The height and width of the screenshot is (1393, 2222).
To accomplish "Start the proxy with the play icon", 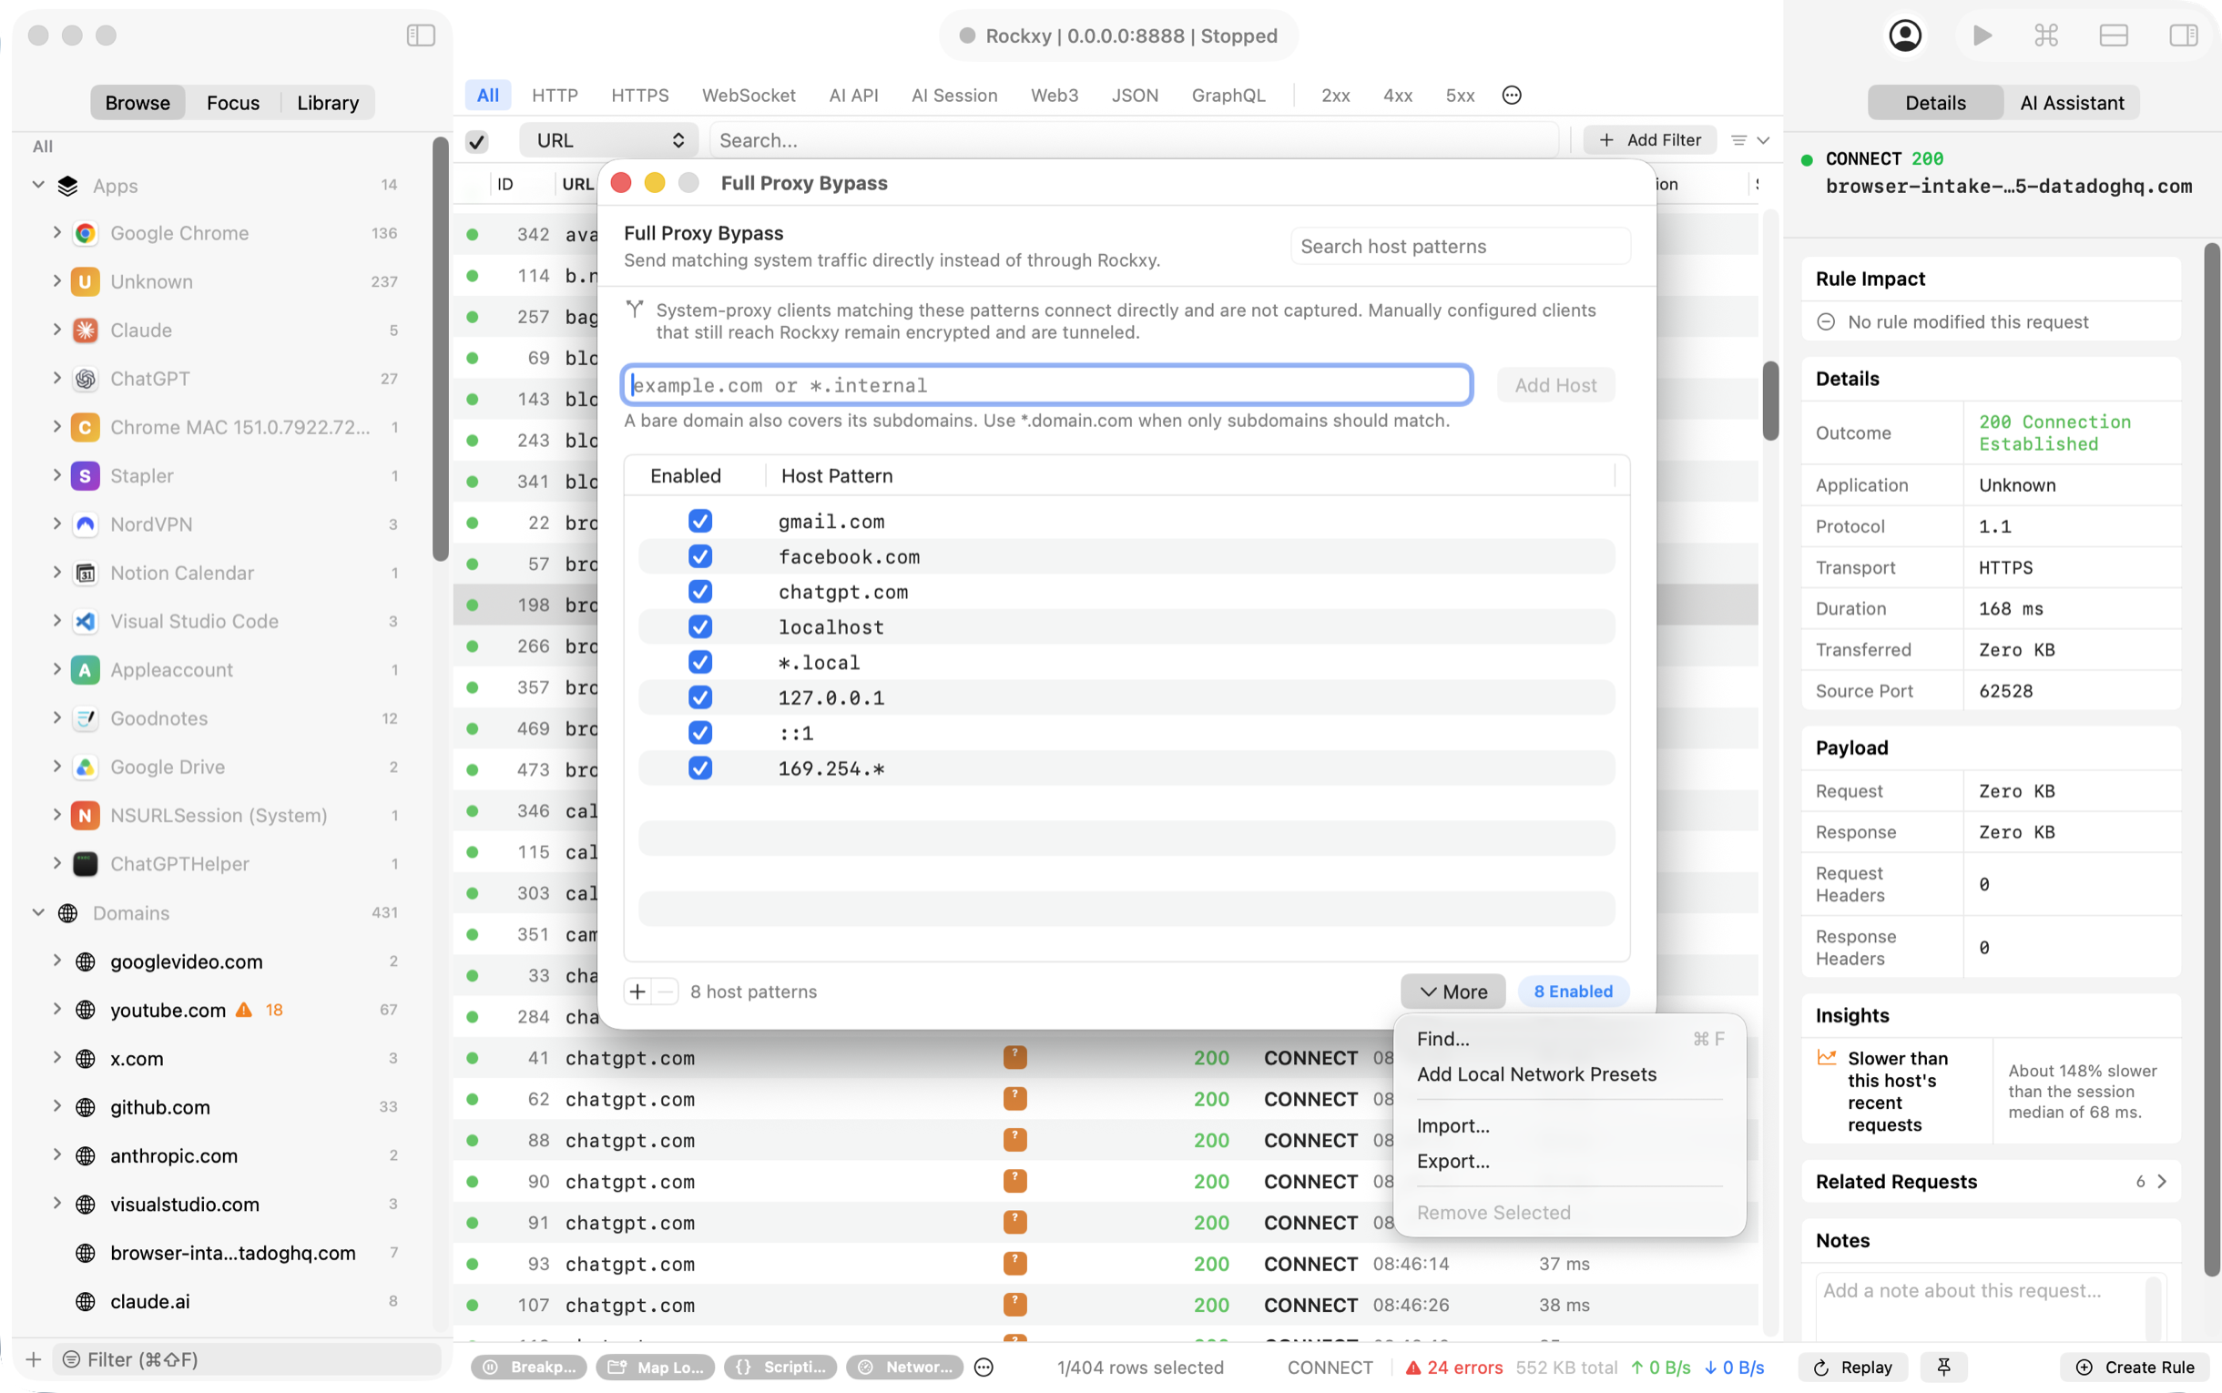I will [x=1982, y=35].
